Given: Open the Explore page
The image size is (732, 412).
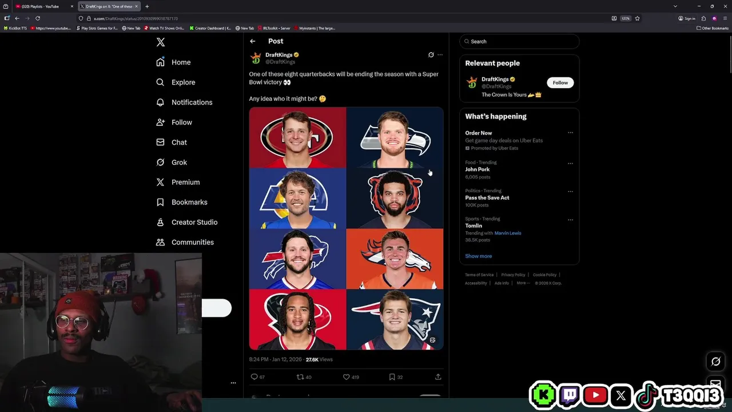Looking at the screenshot, I should point(176,82).
